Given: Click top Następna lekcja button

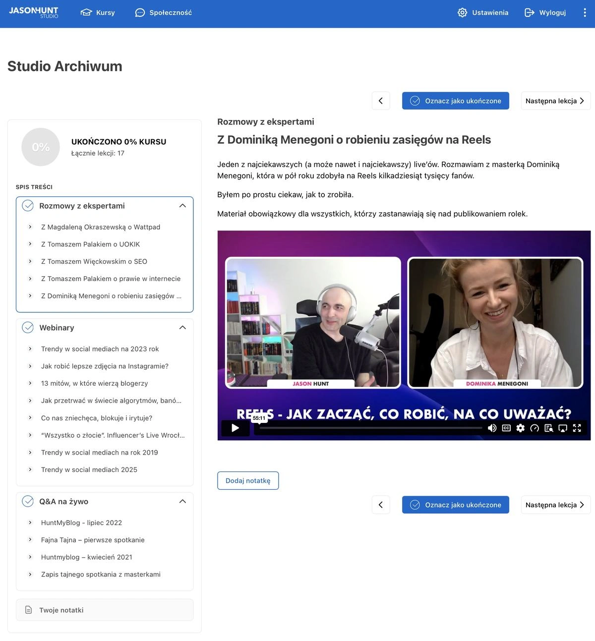Looking at the screenshot, I should tap(555, 101).
